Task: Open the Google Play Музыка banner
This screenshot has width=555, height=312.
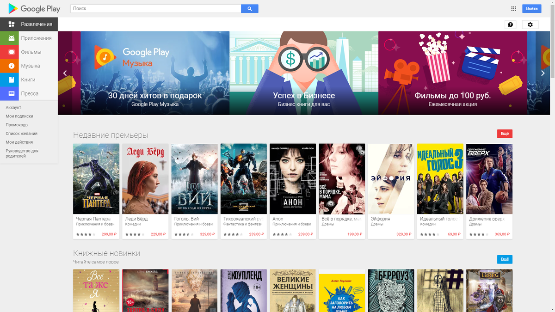Action: tap(155, 73)
